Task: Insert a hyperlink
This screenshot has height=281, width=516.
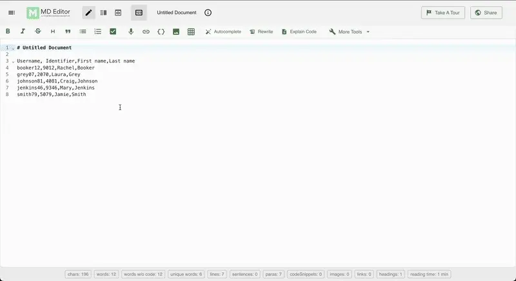Action: [146, 32]
